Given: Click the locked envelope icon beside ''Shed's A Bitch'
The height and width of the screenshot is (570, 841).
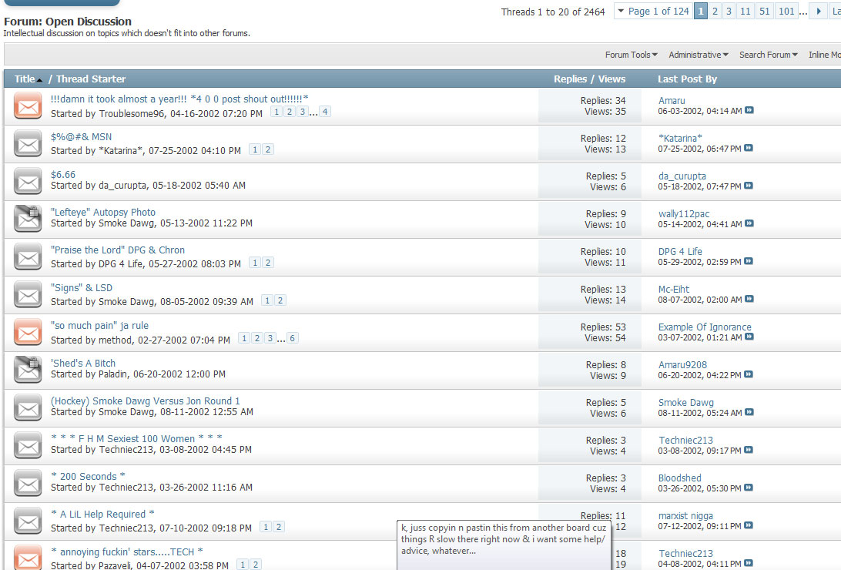Looking at the screenshot, I should click(28, 370).
